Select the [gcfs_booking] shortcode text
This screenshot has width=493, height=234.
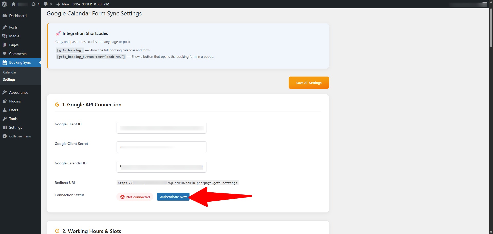click(70, 50)
